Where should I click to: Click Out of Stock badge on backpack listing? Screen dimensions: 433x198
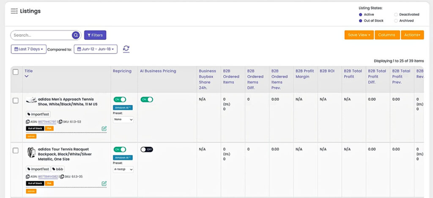(x=35, y=183)
